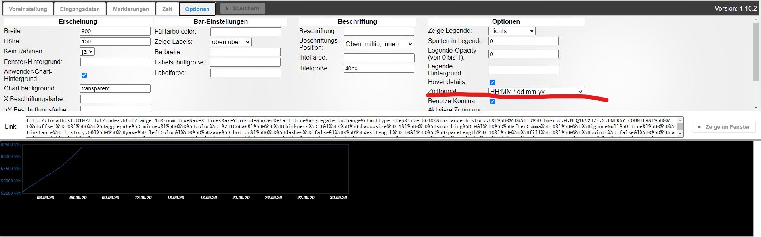This screenshot has height=237, width=761.
Task: Edit the Spalten in Legende field
Action: 524,41
